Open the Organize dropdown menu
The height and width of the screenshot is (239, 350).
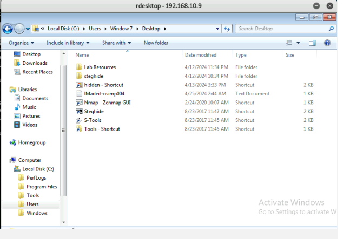coord(22,43)
